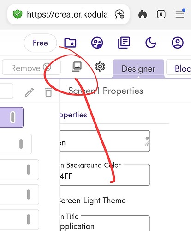Viewport: 191px width, 231px height.
Task: Switch to the Designer tab
Action: click(x=138, y=69)
